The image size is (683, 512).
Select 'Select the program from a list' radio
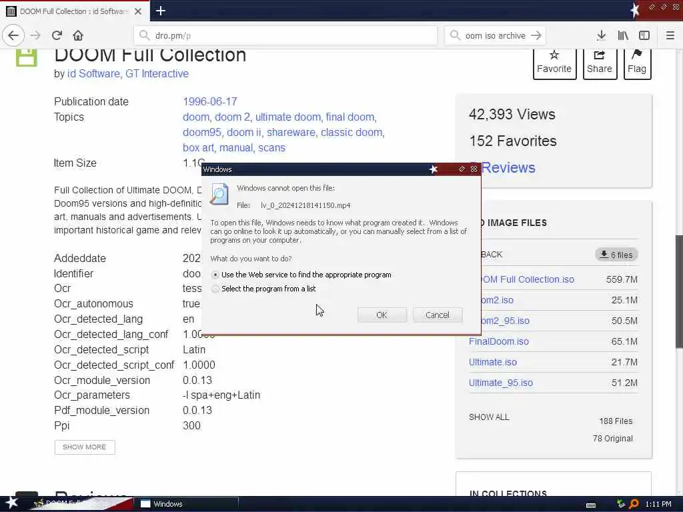tap(215, 289)
